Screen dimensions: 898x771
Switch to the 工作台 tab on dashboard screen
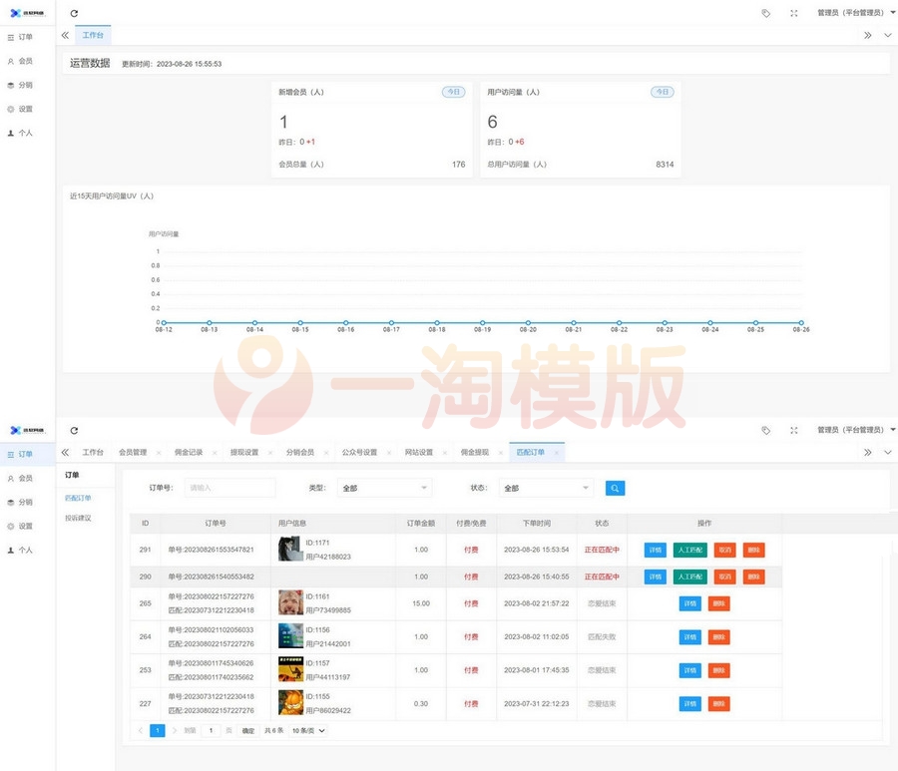click(93, 36)
